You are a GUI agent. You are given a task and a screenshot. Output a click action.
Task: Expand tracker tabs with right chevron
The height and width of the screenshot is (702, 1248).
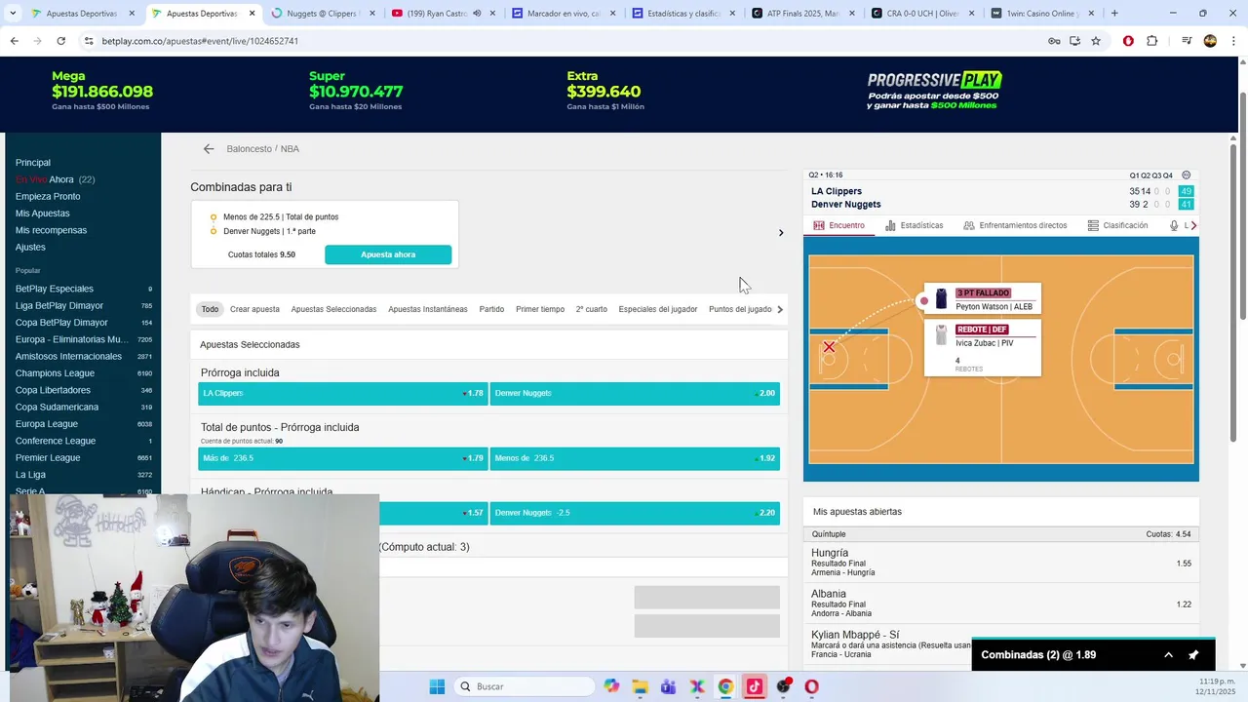click(x=1193, y=225)
